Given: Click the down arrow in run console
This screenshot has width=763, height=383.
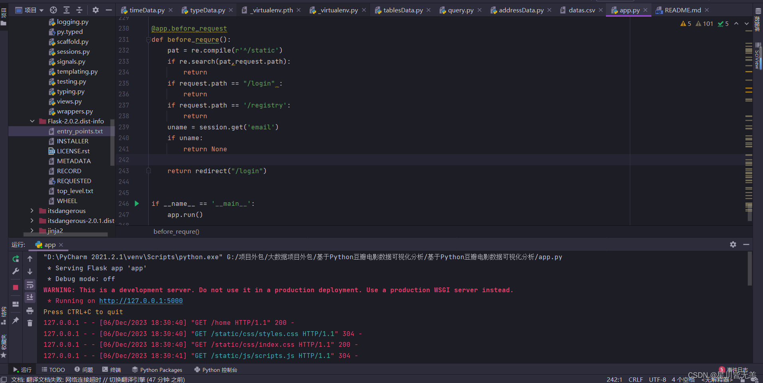Looking at the screenshot, I should pyautogui.click(x=30, y=272).
